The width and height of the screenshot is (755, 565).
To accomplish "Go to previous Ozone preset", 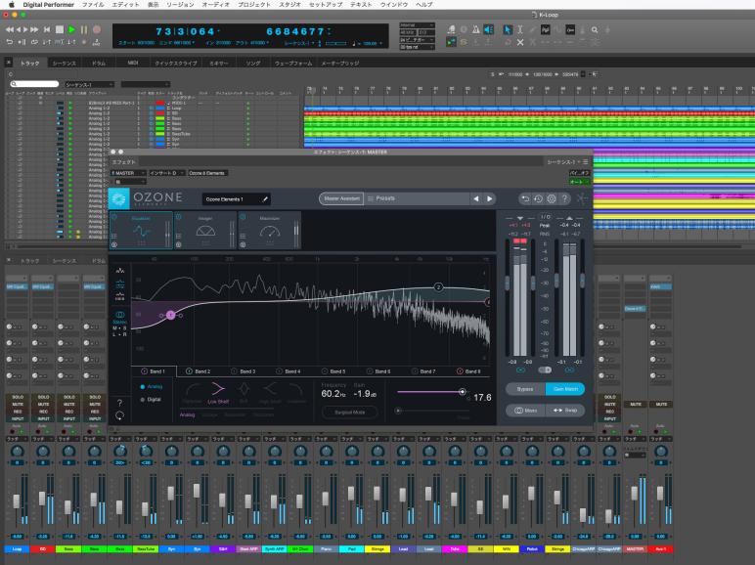I will 475,198.
